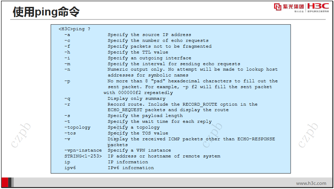Select the -i outgoing interface option

(x=128, y=58)
